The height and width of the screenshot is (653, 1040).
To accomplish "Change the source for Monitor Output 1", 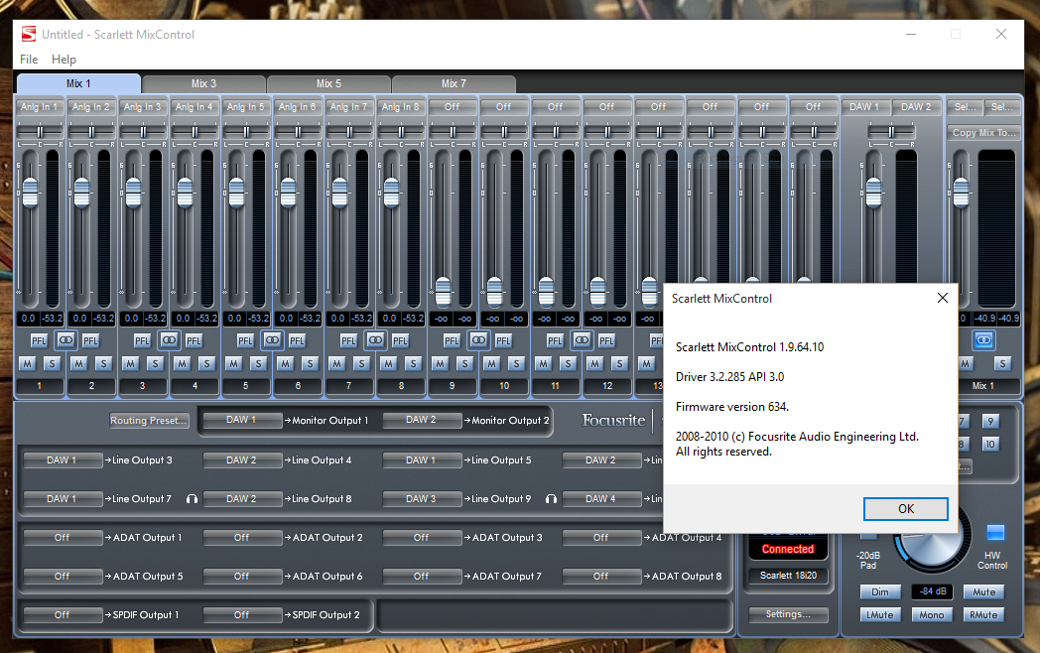I will (241, 420).
